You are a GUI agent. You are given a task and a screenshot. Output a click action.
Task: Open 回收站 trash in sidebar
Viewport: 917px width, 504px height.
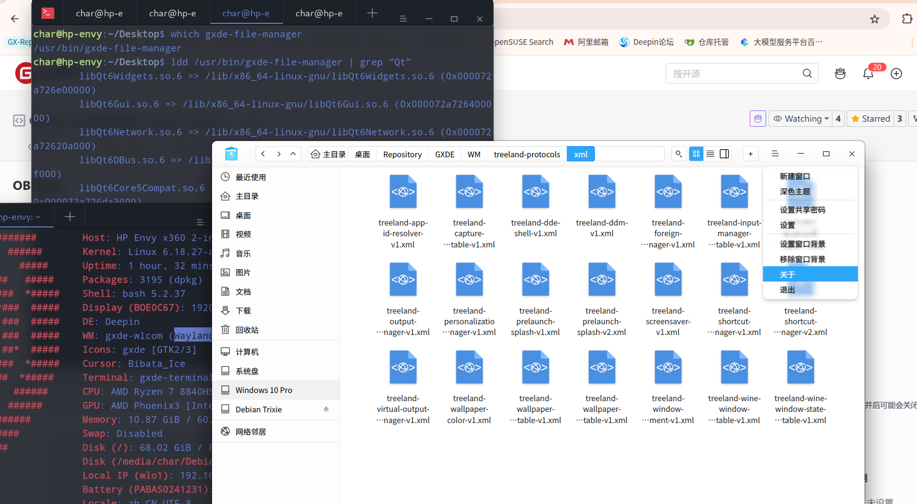(x=276, y=330)
